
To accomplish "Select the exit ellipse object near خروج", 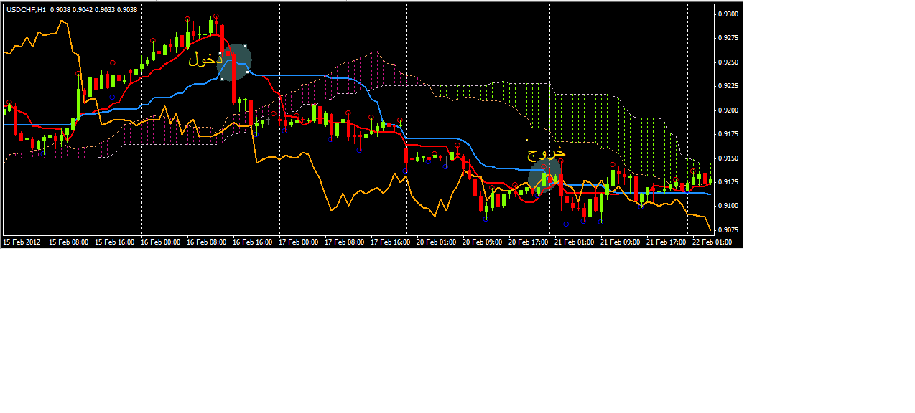I will 544,176.
